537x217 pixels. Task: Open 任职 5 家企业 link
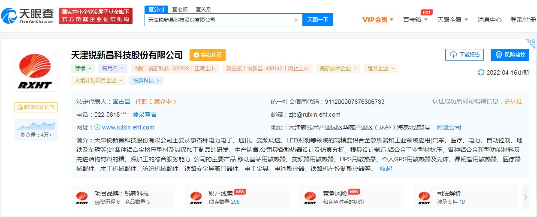pos(156,102)
